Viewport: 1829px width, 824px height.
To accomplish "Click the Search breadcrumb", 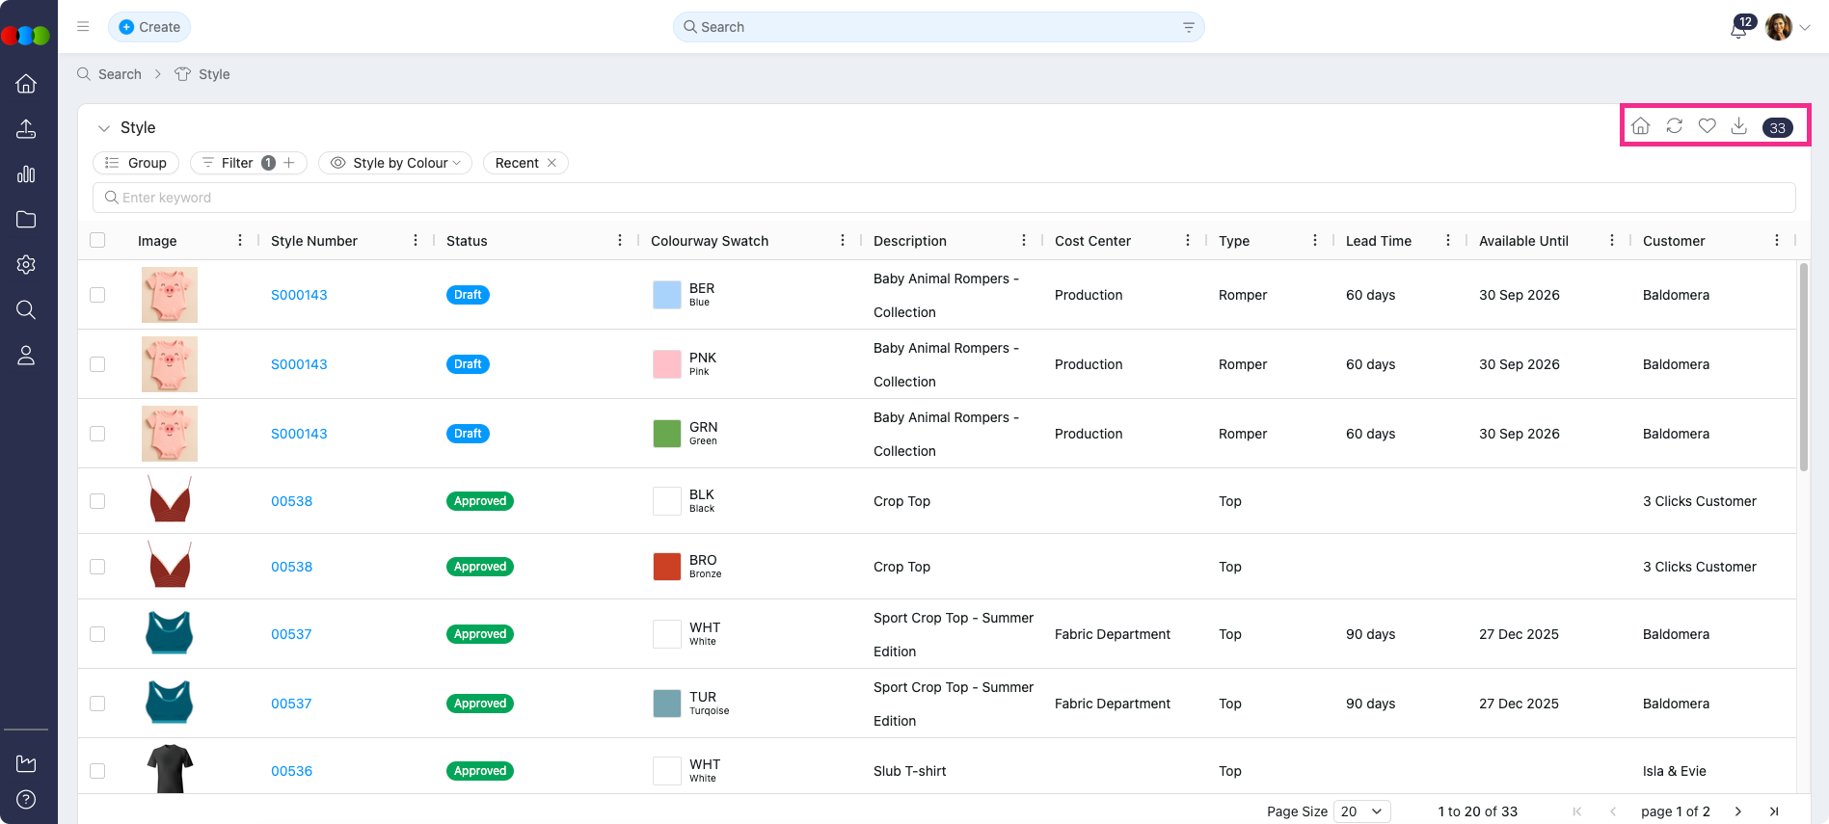I will [110, 74].
